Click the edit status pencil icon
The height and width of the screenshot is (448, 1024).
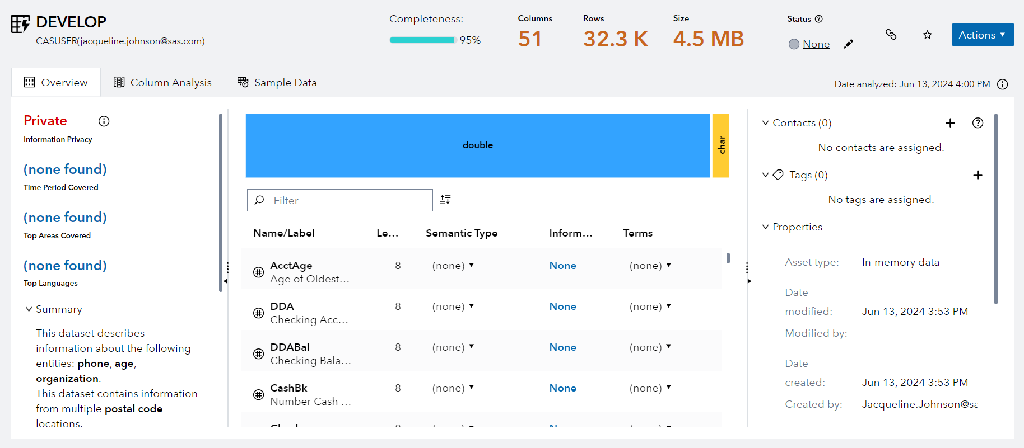pos(849,44)
